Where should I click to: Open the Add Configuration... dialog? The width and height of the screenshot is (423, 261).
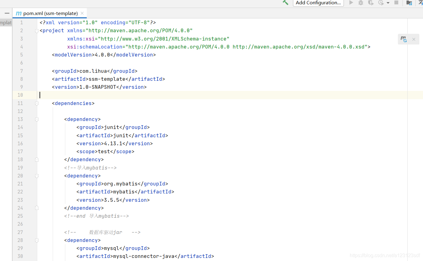click(318, 3)
